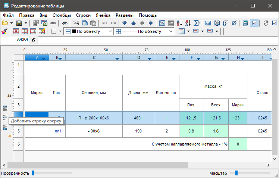279x178 pixels.
Task: Click the formula bar input field
Action: 158,40
